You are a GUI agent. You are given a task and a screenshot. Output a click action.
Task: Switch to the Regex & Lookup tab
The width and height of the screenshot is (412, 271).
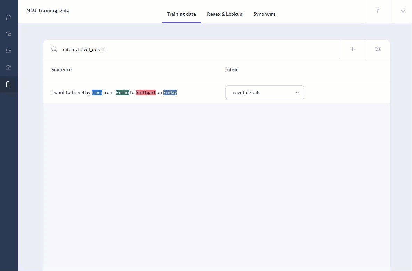pyautogui.click(x=225, y=14)
